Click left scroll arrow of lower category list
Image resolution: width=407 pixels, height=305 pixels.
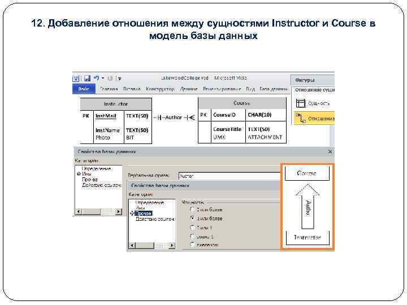pyautogui.click(x=132, y=245)
